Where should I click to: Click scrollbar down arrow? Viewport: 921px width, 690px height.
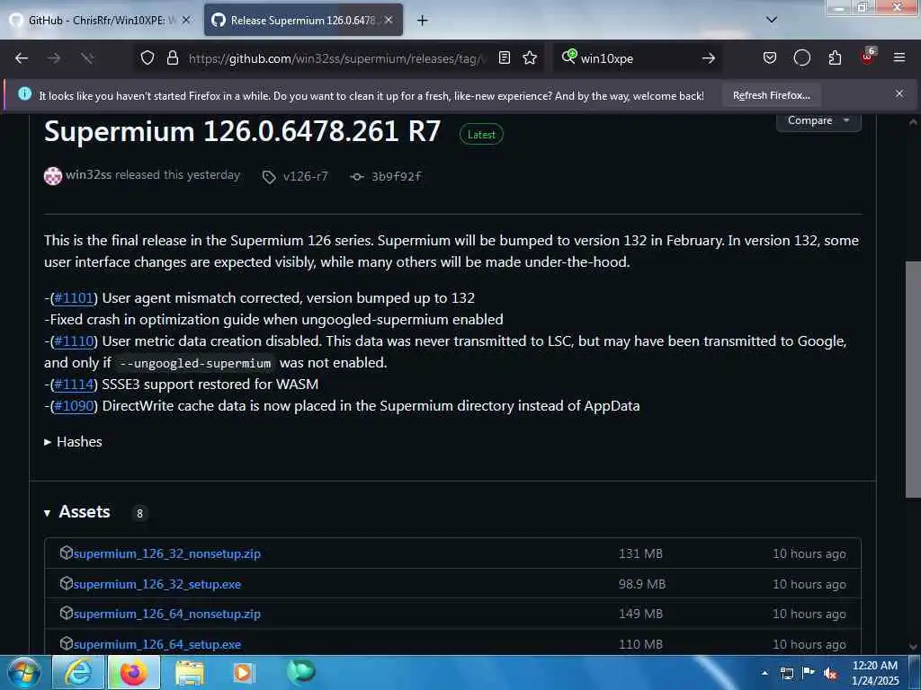(913, 647)
